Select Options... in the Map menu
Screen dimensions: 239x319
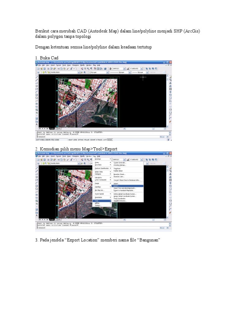102,206
